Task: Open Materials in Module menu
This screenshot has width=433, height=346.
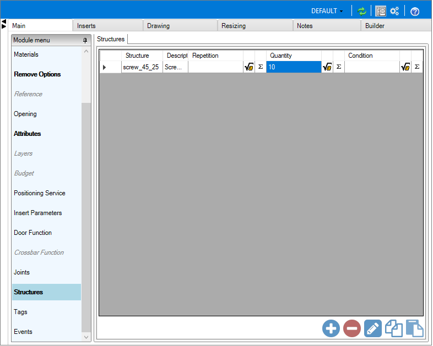Action: [46, 54]
